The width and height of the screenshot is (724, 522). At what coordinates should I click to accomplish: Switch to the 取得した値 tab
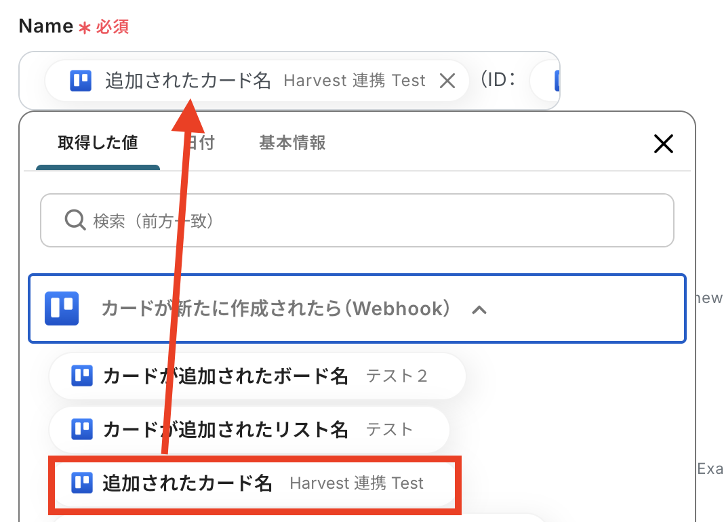pos(98,143)
